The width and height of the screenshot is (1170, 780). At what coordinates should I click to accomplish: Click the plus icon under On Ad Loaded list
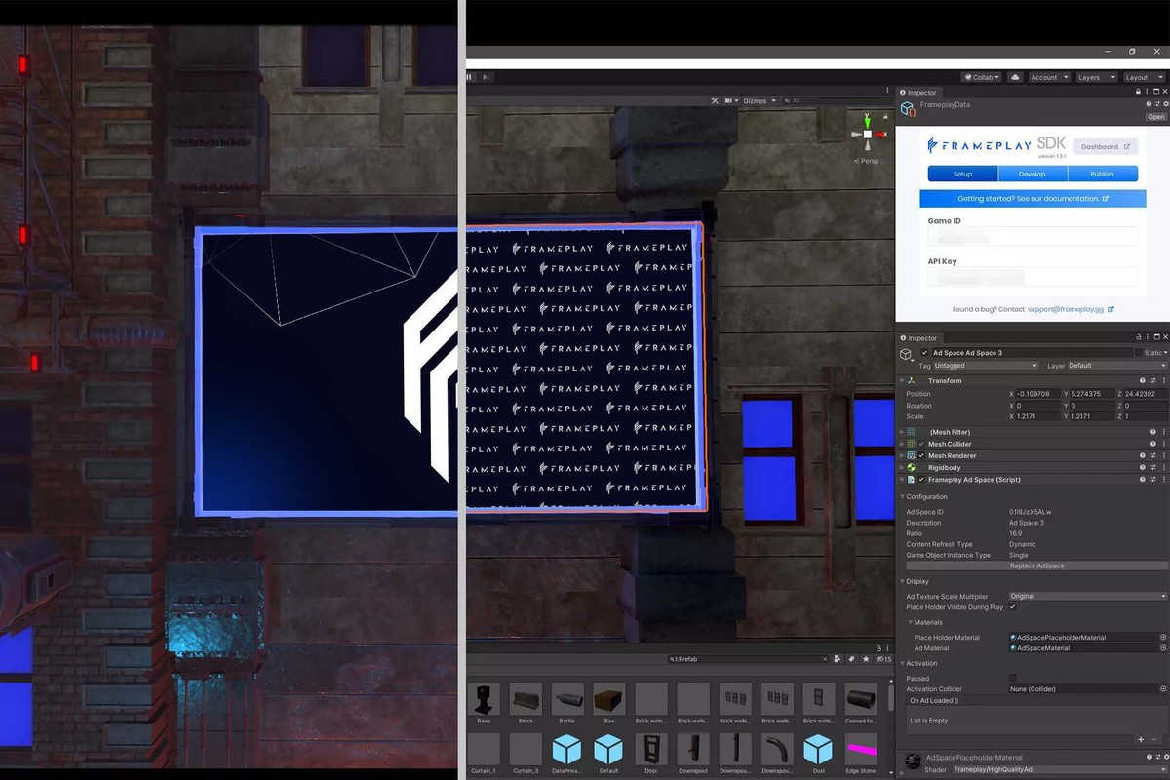pos(1142,740)
